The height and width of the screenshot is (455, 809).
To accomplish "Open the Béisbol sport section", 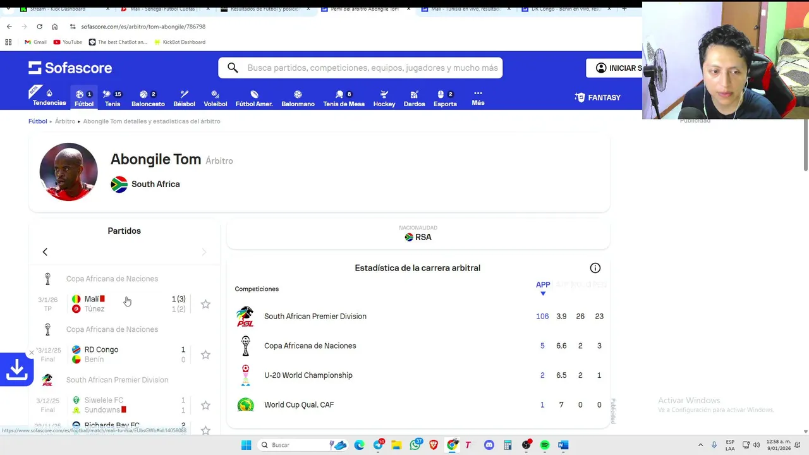I will point(184,98).
